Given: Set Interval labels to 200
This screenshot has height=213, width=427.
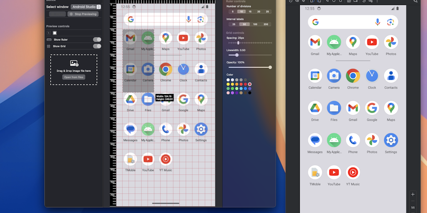Looking at the screenshot, I should click(266, 24).
